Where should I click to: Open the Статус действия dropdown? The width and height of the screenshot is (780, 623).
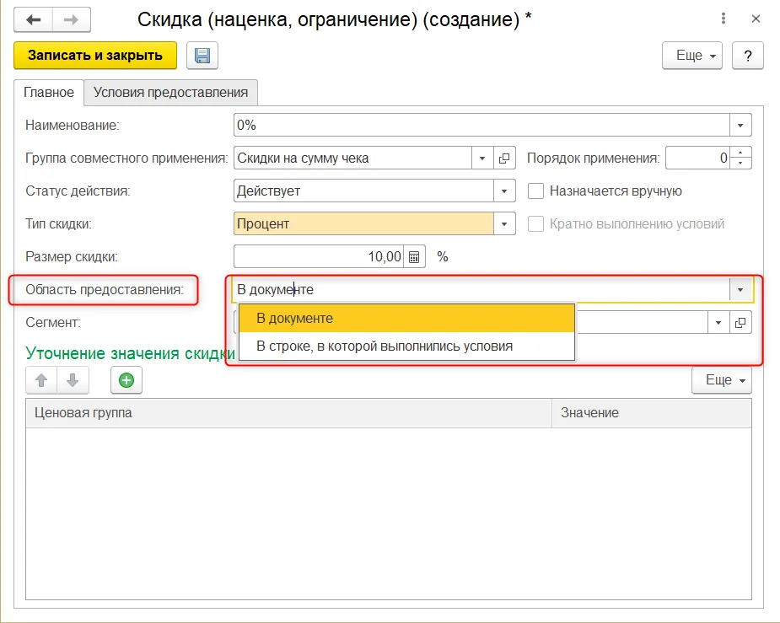tap(504, 191)
